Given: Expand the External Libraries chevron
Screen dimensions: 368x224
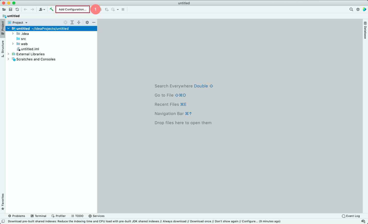Looking at the screenshot, I should point(8,54).
